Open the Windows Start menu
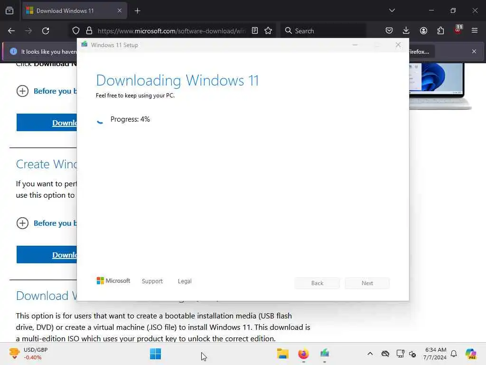This screenshot has height=365, width=486. [x=155, y=354]
